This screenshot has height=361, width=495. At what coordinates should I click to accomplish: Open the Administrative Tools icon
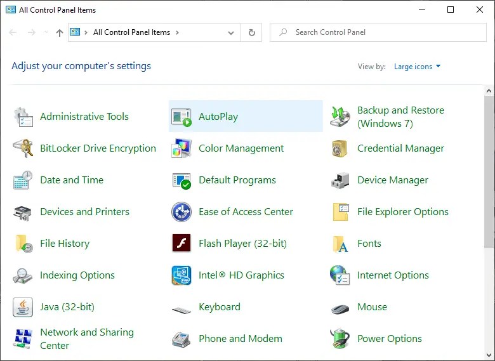pyautogui.click(x=23, y=117)
